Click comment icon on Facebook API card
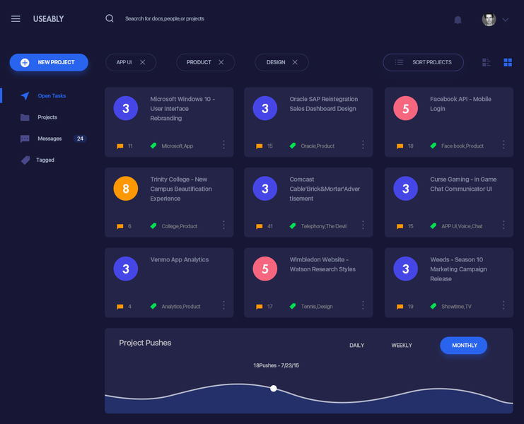 pyautogui.click(x=400, y=146)
